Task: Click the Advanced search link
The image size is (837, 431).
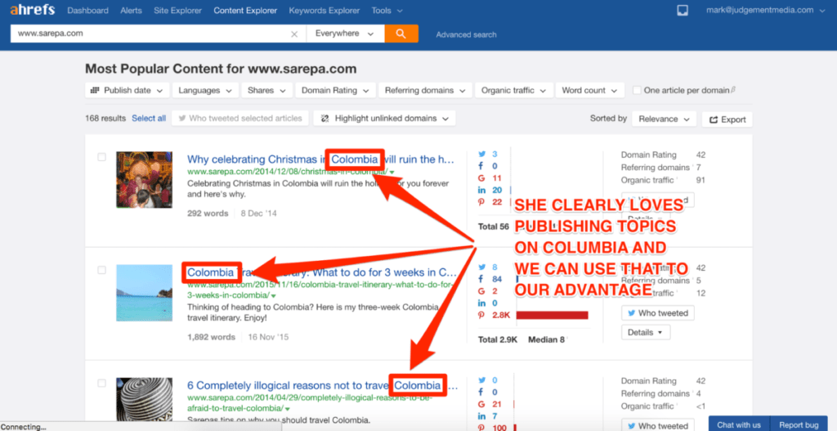Action: [x=466, y=34]
